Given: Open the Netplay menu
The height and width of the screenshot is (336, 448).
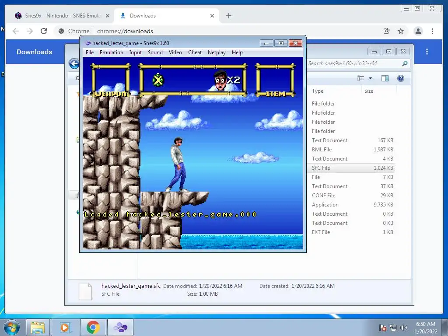Looking at the screenshot, I should tap(217, 52).
